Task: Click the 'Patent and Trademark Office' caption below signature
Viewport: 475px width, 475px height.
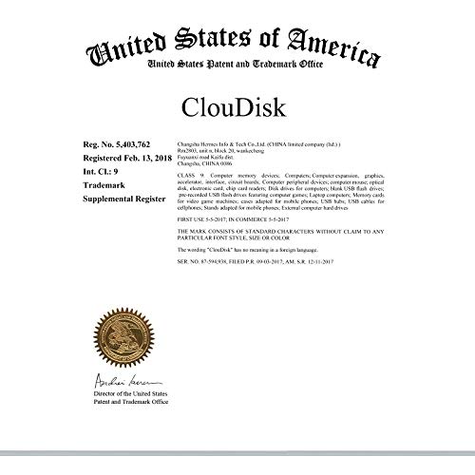Action: click(x=130, y=402)
